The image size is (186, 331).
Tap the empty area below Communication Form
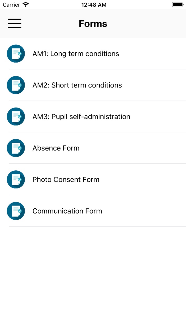(93, 279)
